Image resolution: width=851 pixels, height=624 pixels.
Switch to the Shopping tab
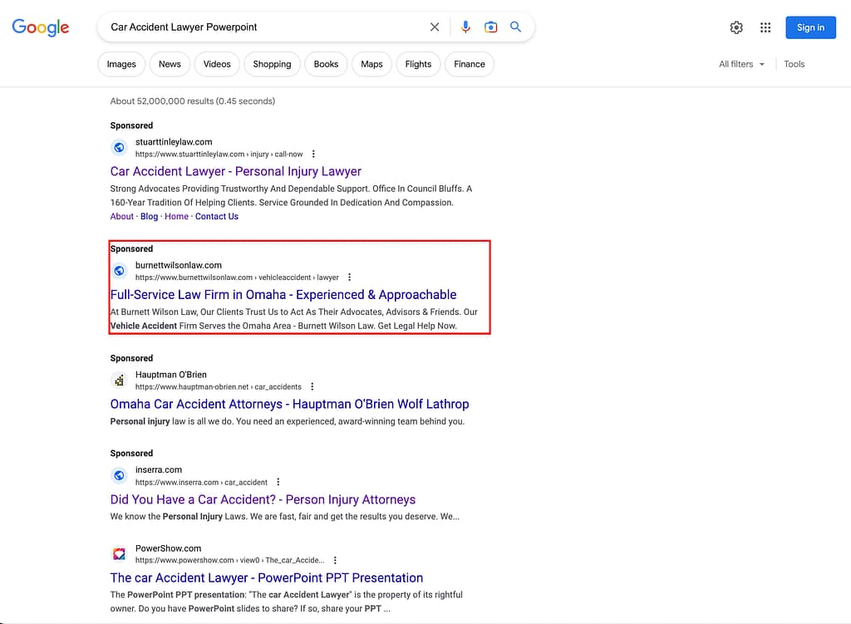coord(272,64)
